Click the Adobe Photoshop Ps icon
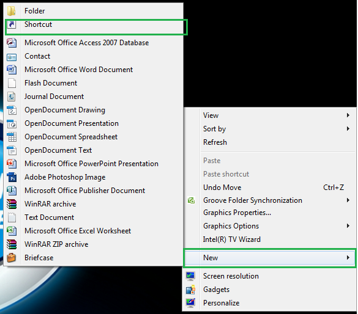This screenshot has width=358, height=314. 12,177
